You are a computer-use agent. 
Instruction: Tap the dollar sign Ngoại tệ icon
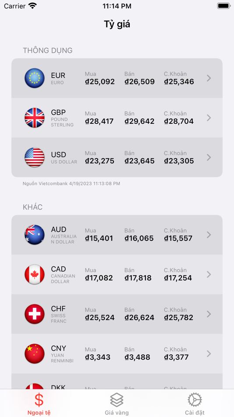(x=39, y=400)
